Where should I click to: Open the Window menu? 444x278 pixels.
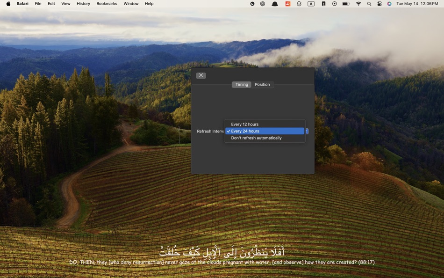tap(131, 4)
